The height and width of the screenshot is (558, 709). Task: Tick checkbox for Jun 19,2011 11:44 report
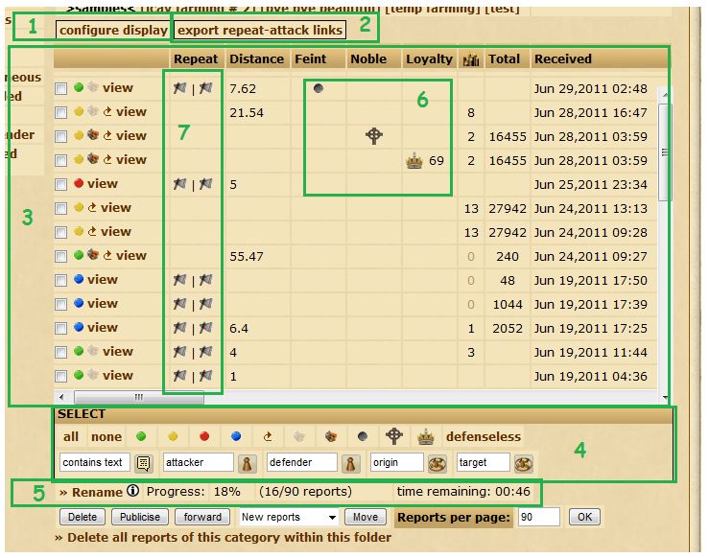point(60,352)
